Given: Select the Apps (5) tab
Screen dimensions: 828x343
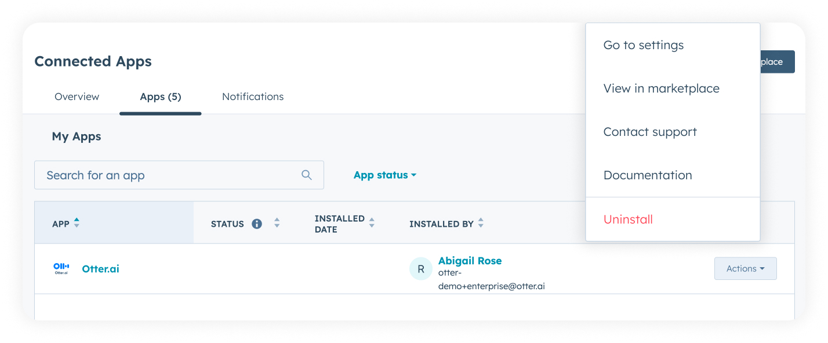Looking at the screenshot, I should click(161, 97).
